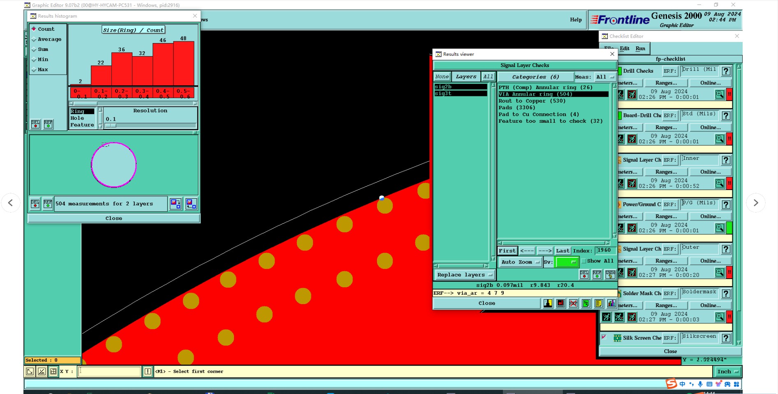Toggle the All layers button in Results viewer

tap(488, 77)
